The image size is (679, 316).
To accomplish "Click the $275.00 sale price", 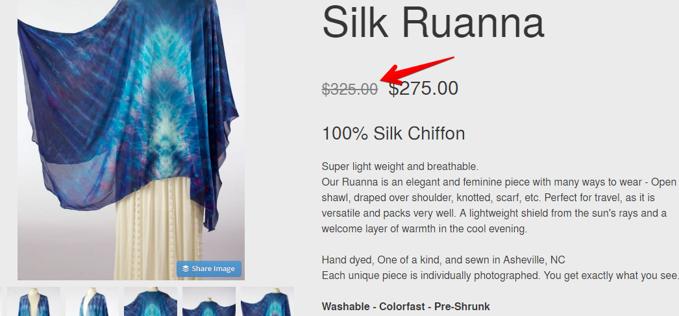I will pyautogui.click(x=423, y=88).
